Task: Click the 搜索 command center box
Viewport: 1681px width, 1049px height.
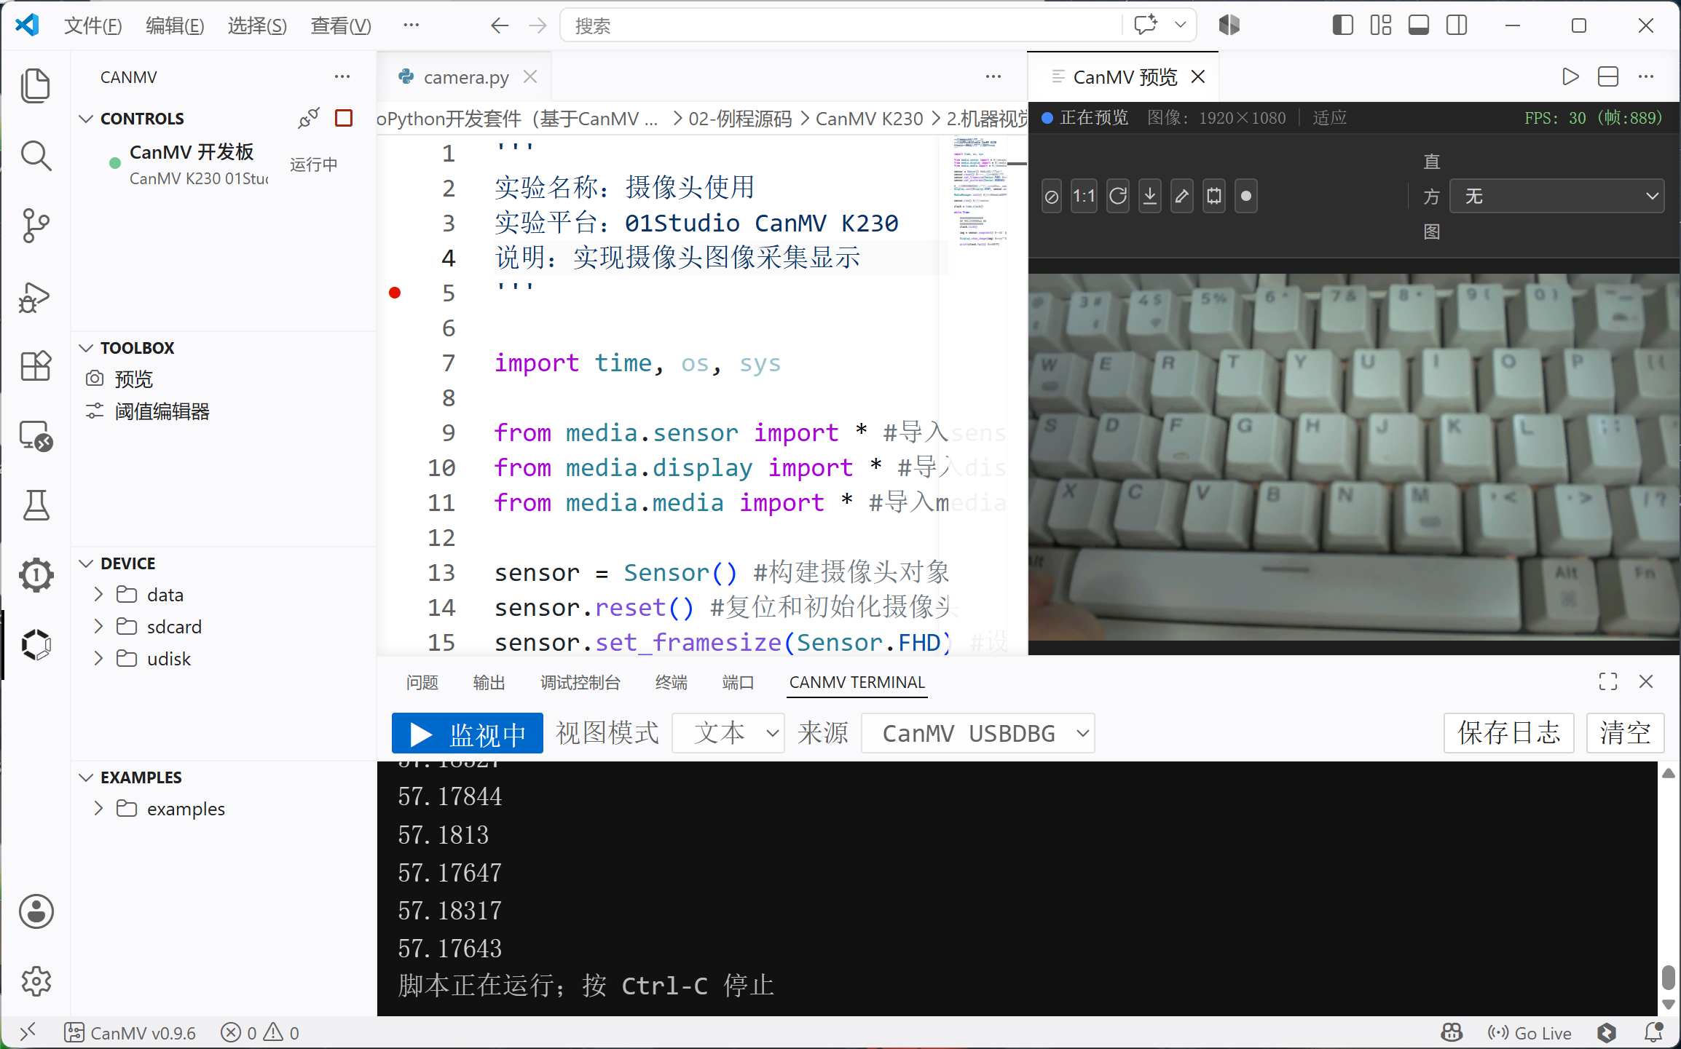Action: 840,26
